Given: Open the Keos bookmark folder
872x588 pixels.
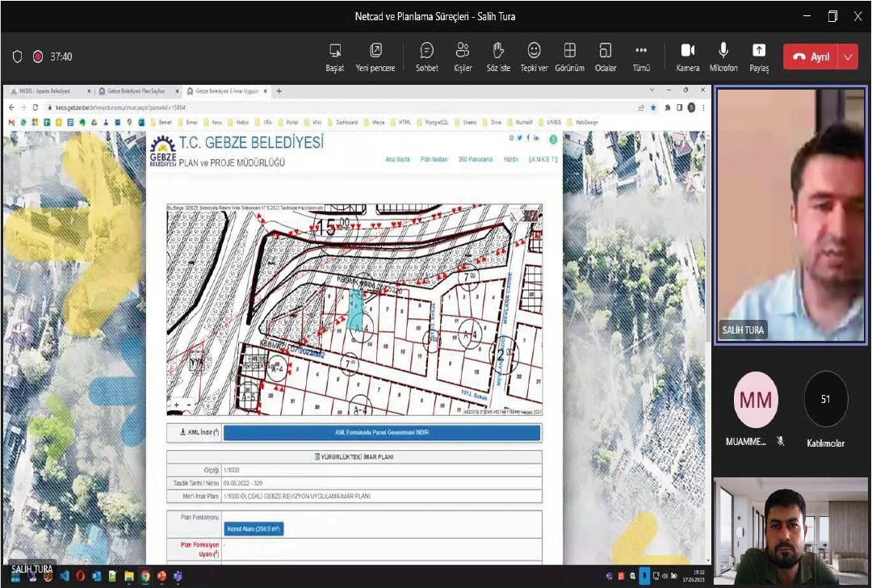Looking at the screenshot, I should coord(212,123).
